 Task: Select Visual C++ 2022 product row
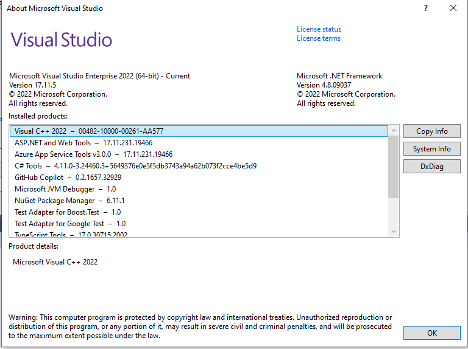[199, 131]
